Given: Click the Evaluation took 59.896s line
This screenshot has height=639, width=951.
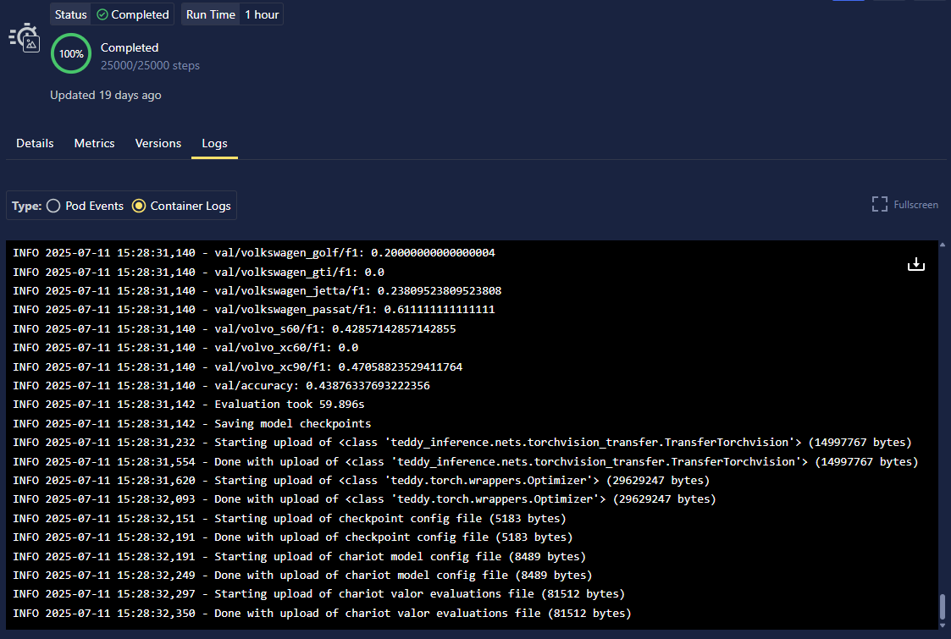Looking at the screenshot, I should tap(189, 405).
